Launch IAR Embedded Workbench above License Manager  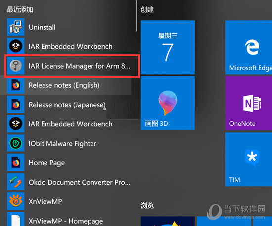pos(70,46)
